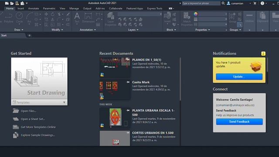279x157 pixels.
Task: Expand the Annotation panel
Action: click(88, 30)
